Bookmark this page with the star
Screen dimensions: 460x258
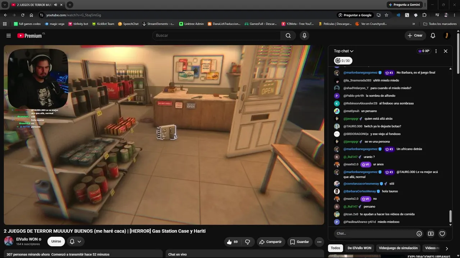click(386, 15)
